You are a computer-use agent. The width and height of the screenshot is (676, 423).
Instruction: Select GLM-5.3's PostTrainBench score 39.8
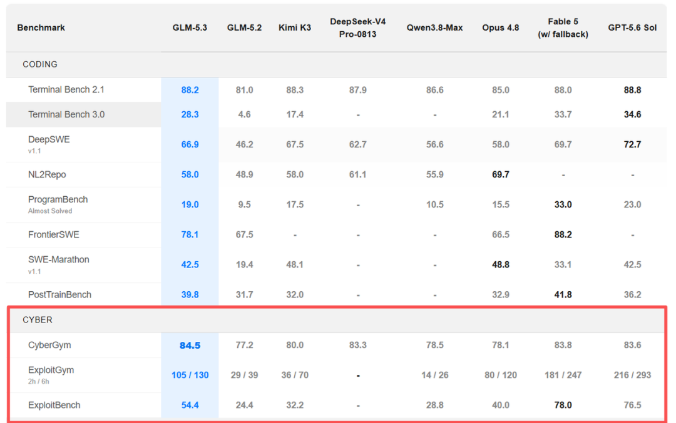coord(190,295)
